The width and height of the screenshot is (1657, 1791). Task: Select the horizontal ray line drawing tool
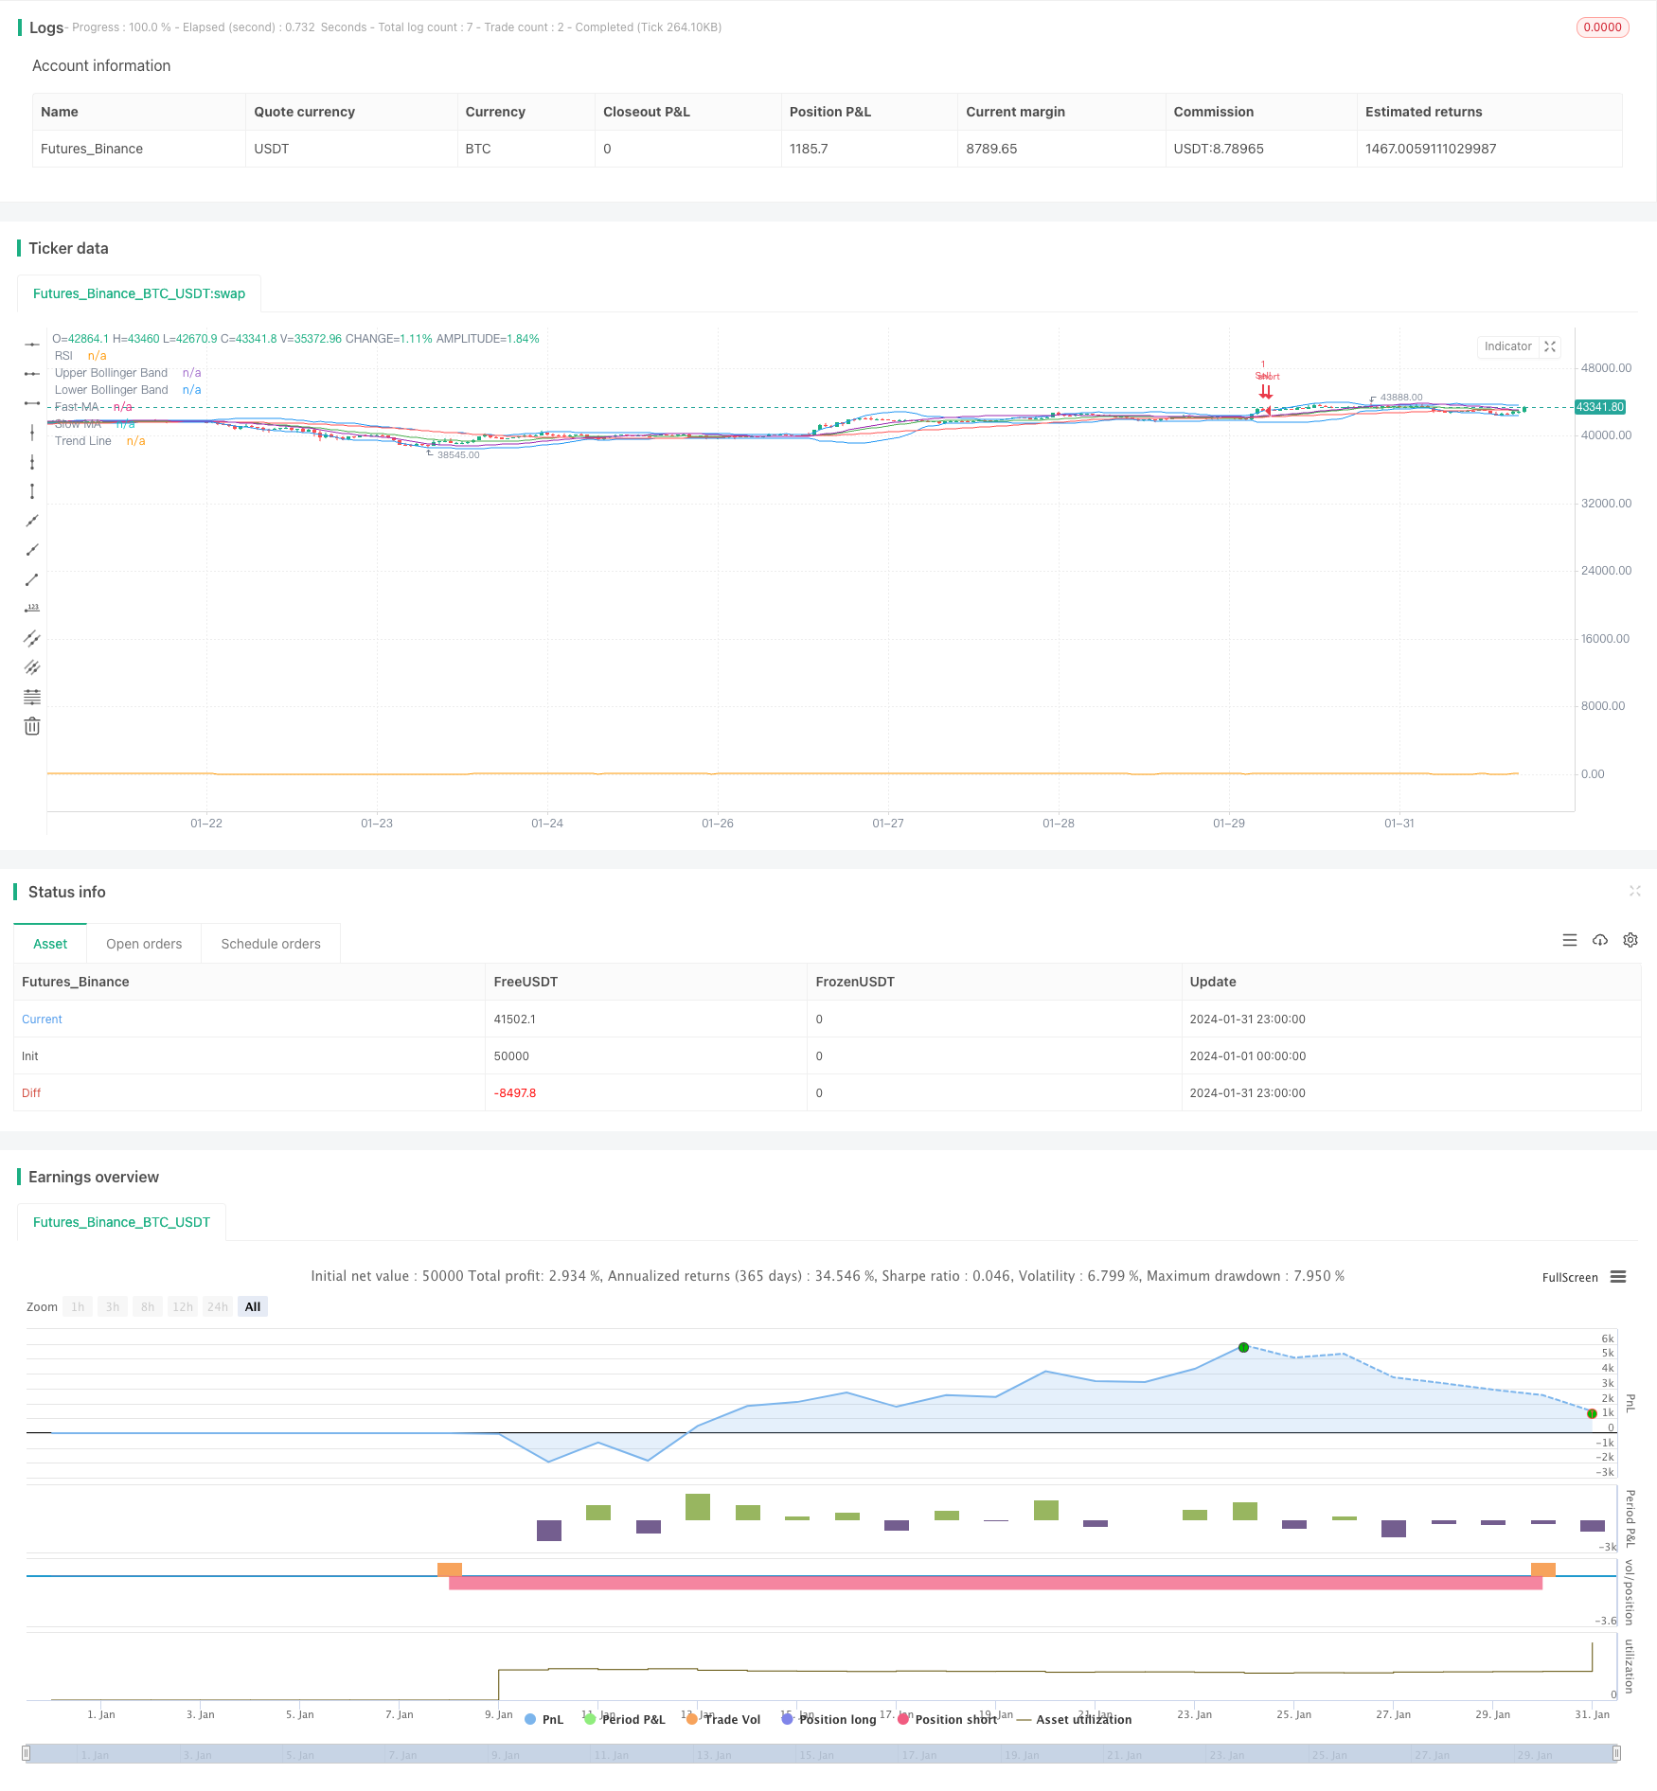[x=32, y=374]
